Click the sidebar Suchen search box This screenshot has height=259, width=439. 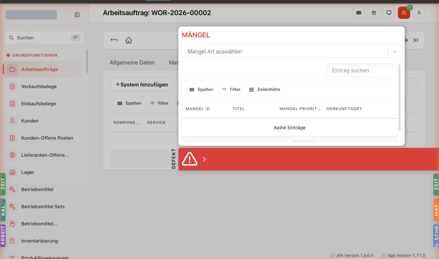[44, 38]
